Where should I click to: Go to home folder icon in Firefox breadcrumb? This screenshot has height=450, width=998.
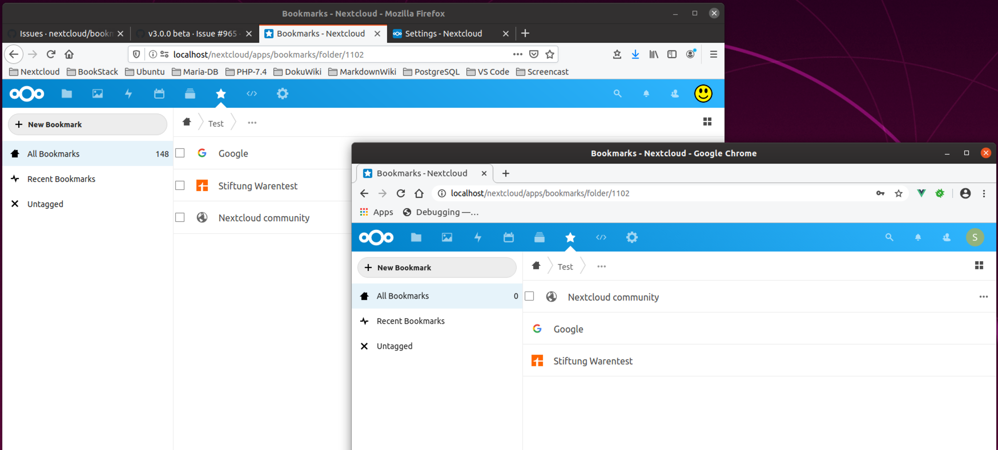187,122
